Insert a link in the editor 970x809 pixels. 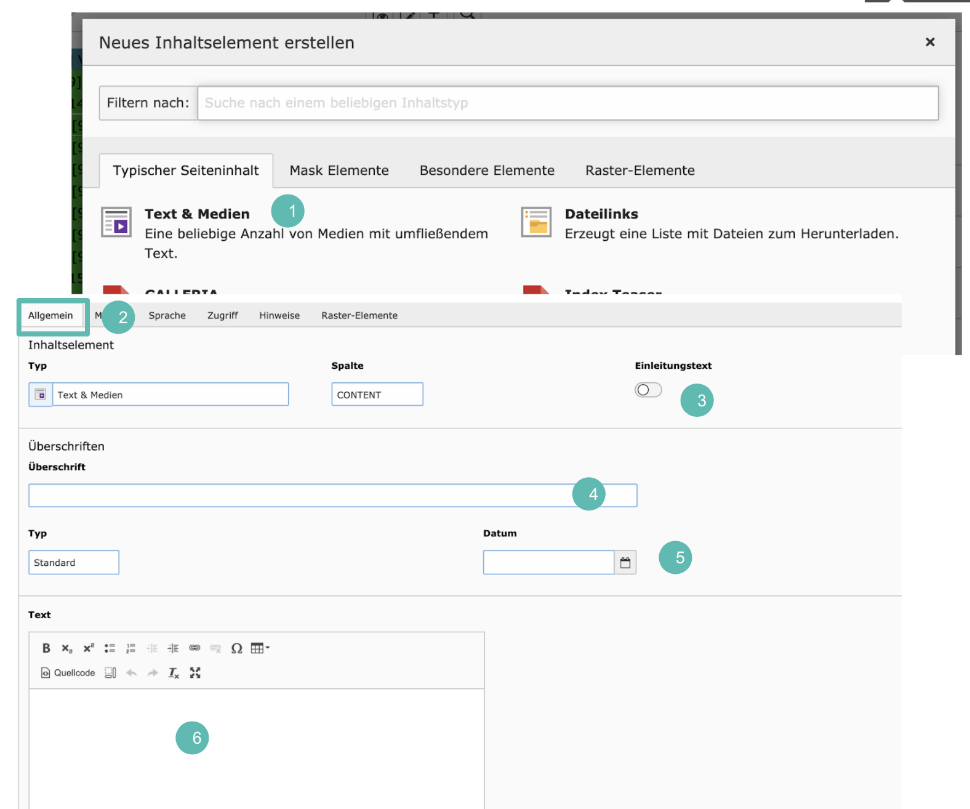(194, 648)
